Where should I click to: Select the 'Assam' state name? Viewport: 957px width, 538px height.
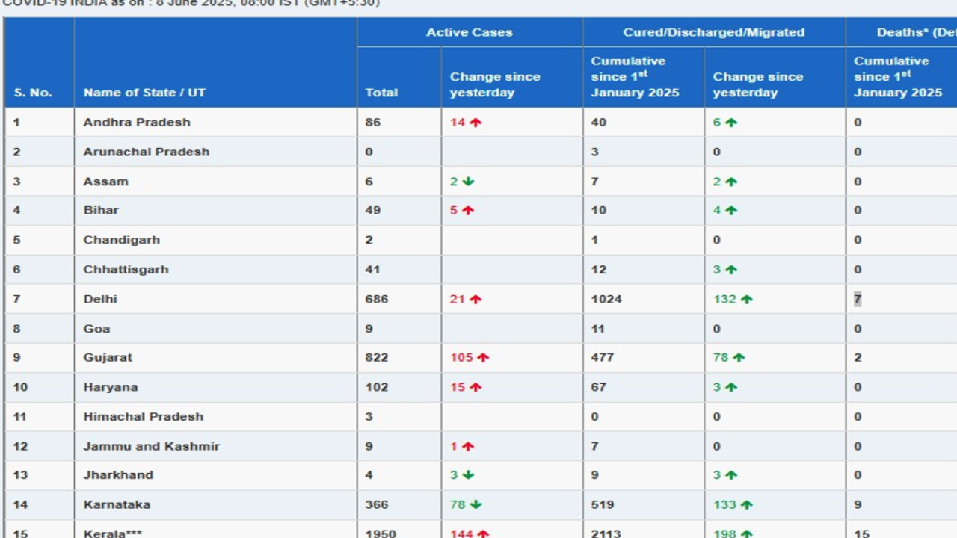pyautogui.click(x=106, y=182)
